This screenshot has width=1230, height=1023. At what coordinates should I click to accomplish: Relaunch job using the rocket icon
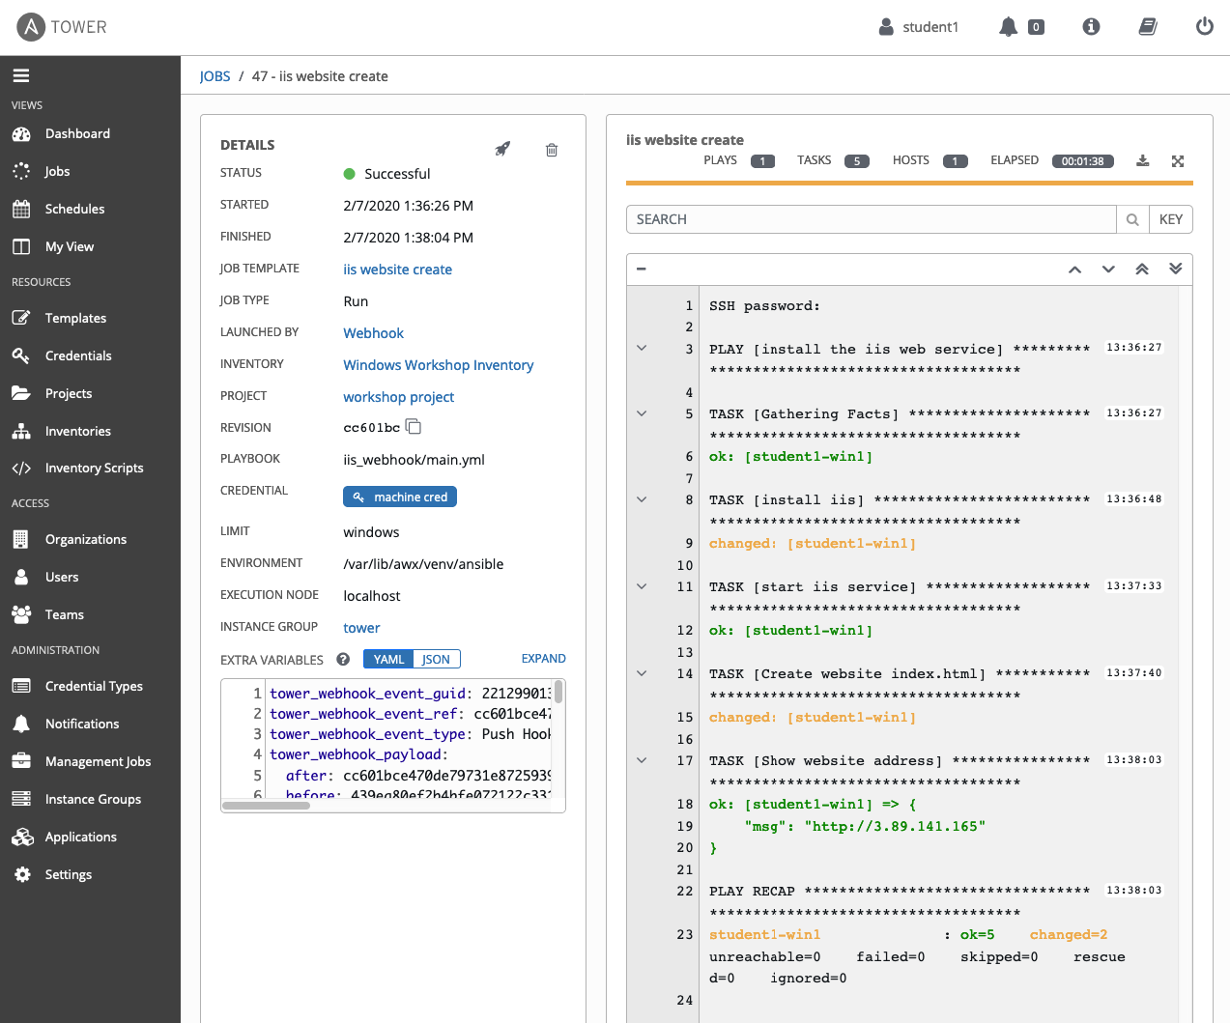pos(502,149)
